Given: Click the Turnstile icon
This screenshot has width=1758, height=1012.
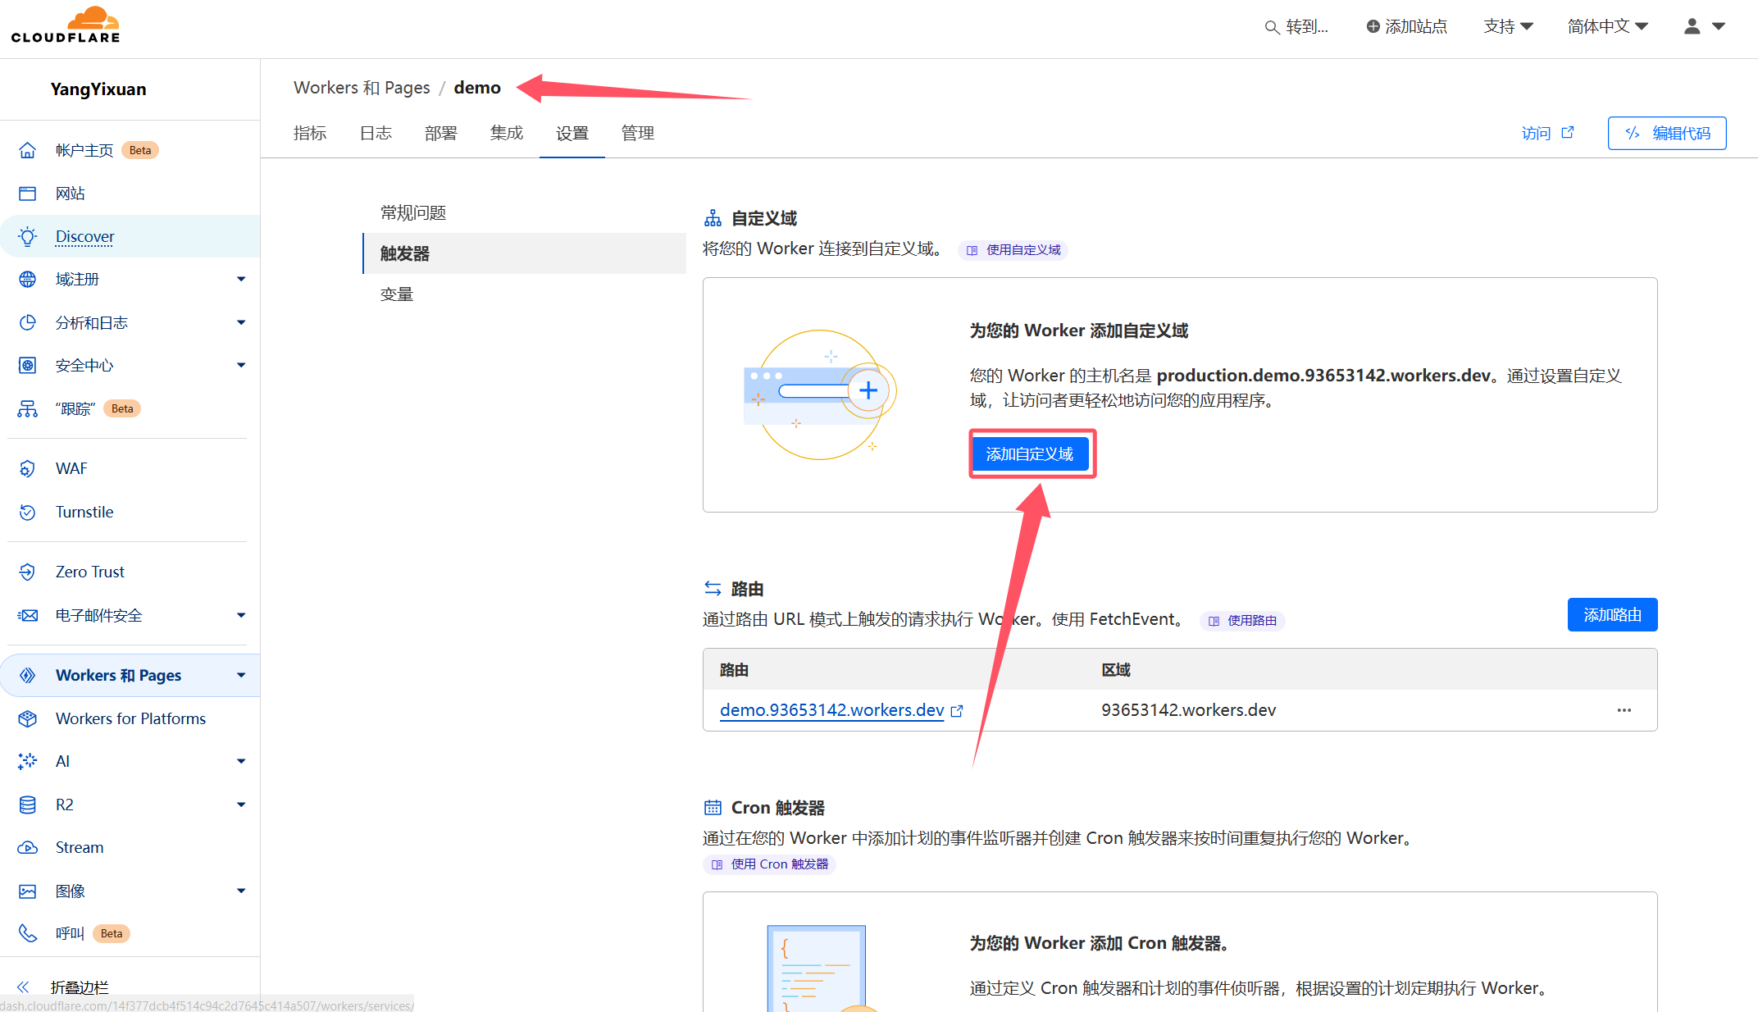Looking at the screenshot, I should (28, 512).
